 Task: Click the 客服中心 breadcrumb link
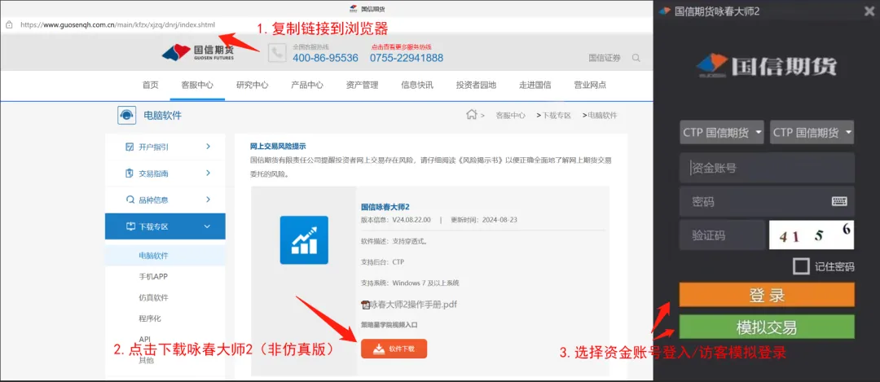click(510, 115)
